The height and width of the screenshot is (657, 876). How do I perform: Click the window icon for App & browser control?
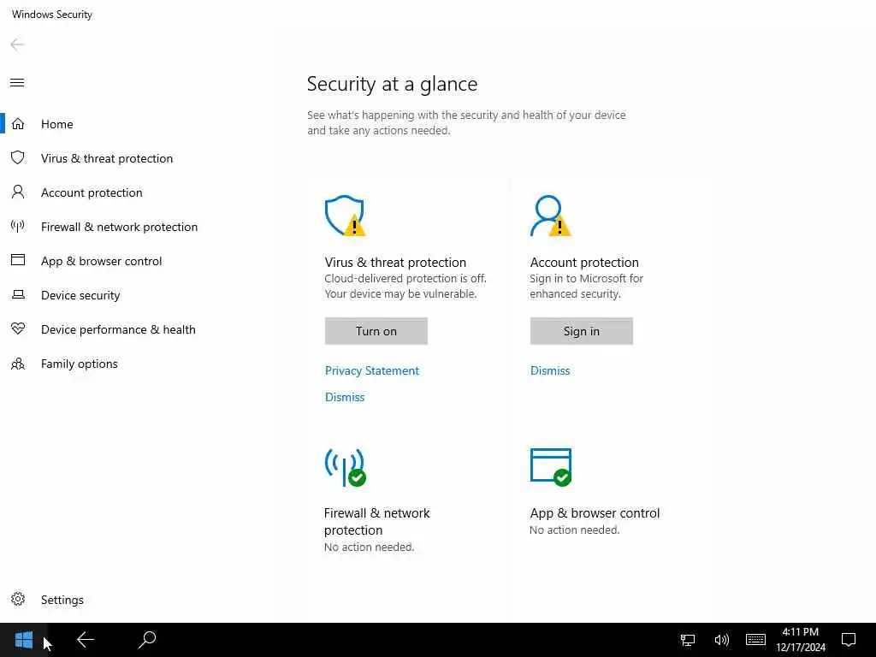pyautogui.click(x=18, y=260)
